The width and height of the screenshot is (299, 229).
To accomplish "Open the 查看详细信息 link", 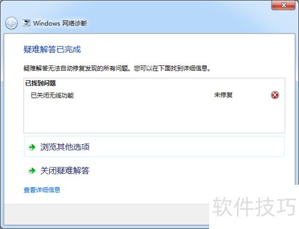I will [42, 190].
